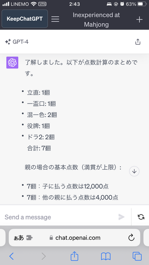Send the message with the paper plane icon
The image size is (149, 265).
(121, 217)
